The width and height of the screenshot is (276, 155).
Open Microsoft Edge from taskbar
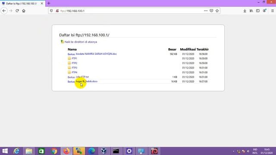91,151
